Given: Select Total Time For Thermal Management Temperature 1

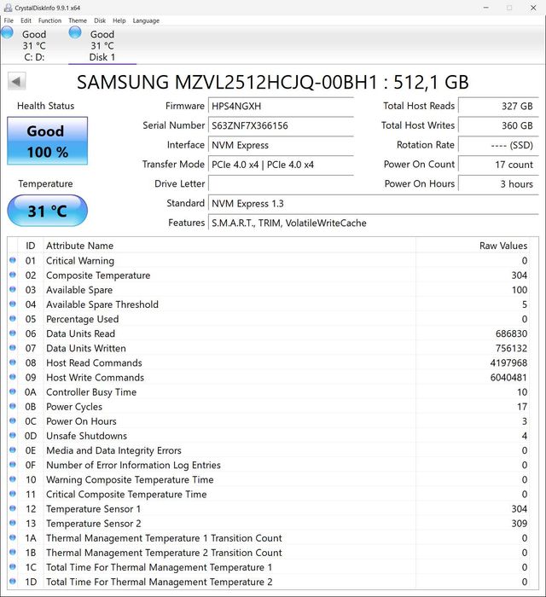Looking at the screenshot, I should (x=160, y=567).
